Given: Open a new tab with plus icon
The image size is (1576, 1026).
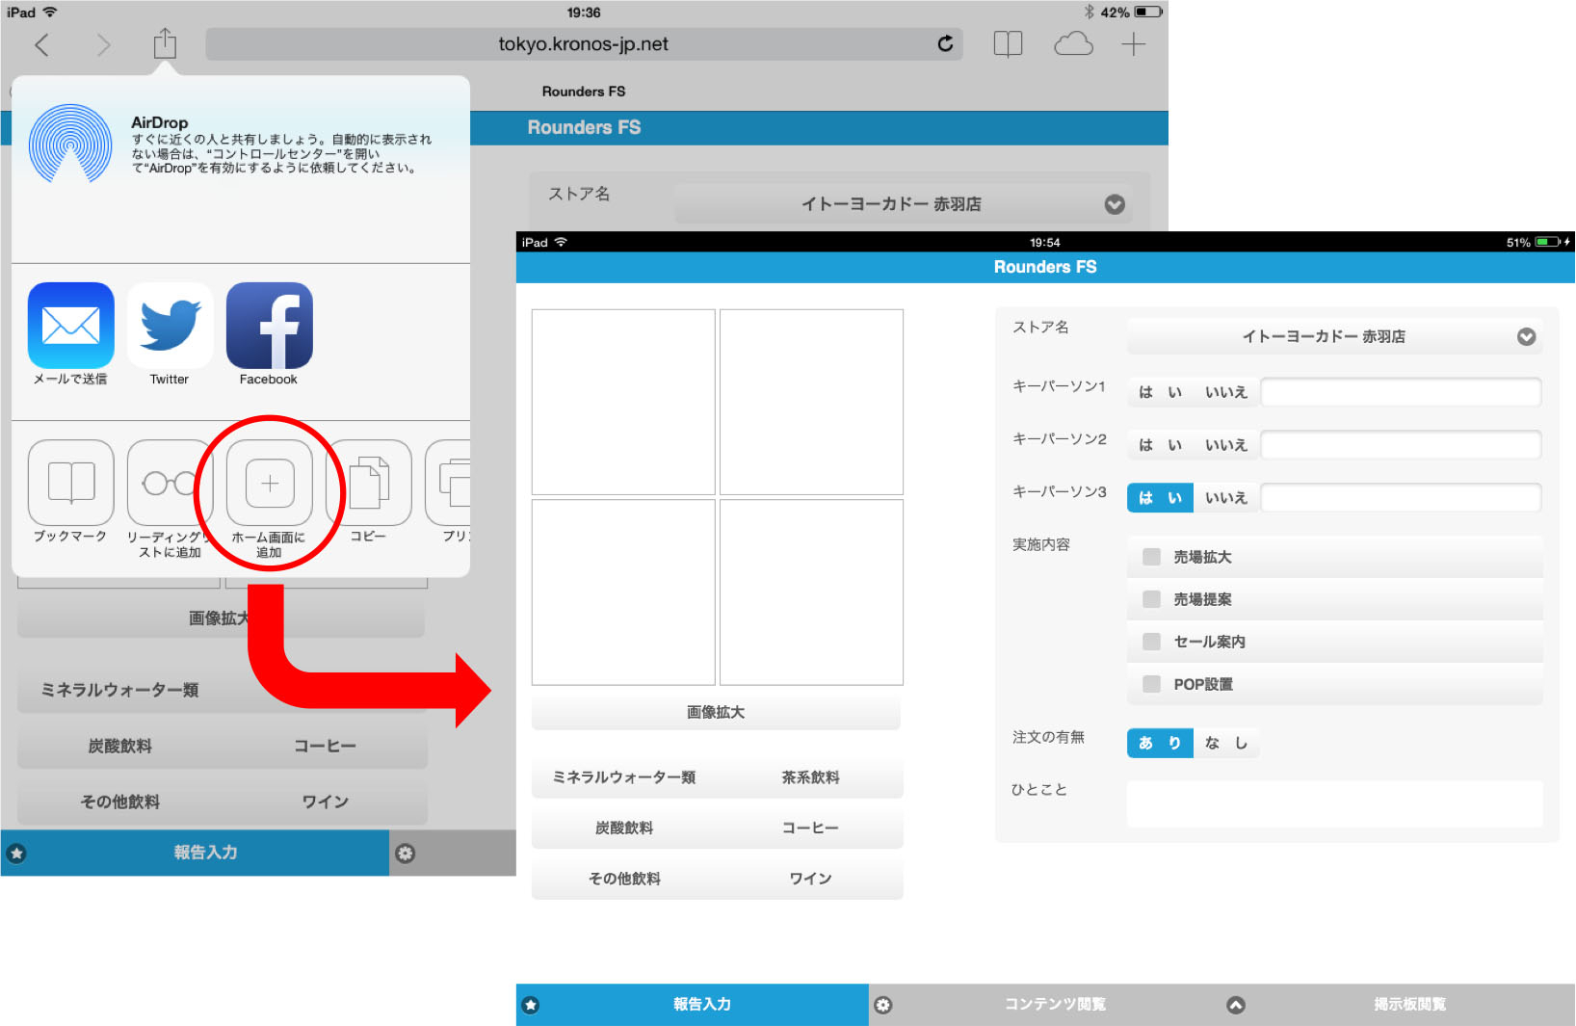Looking at the screenshot, I should pos(1134,44).
